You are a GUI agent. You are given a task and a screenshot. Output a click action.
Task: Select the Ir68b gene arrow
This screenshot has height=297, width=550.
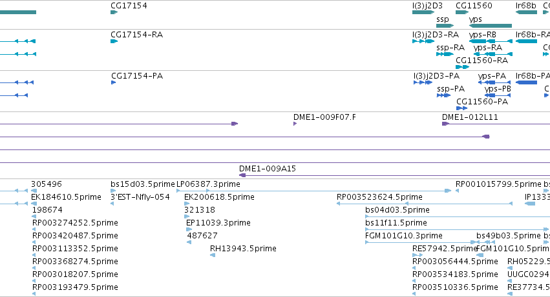coord(526,12)
